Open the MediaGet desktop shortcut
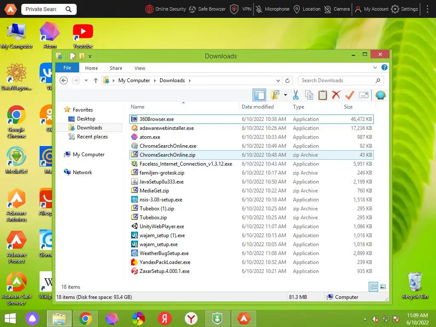Image resolution: width=436 pixels, height=327 pixels. click(x=17, y=161)
